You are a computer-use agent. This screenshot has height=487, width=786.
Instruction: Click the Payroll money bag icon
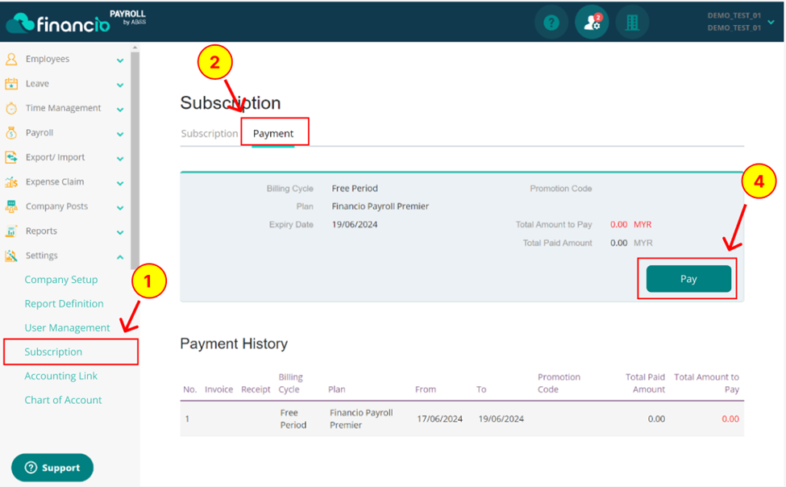click(11, 133)
